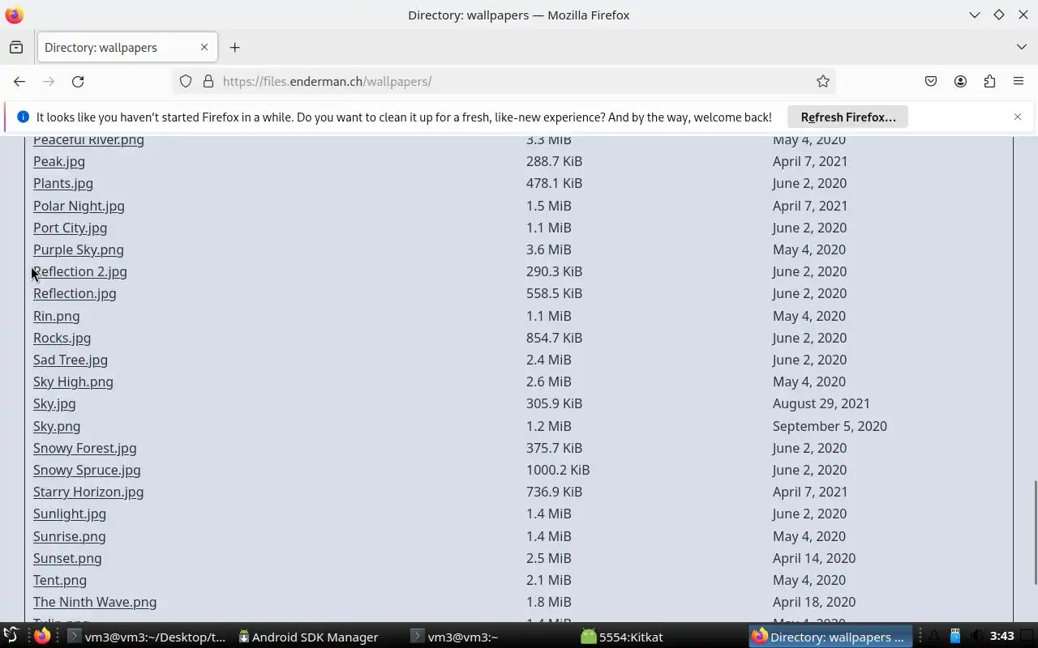Click the blue tray icon beside the speaker

[x=955, y=637]
